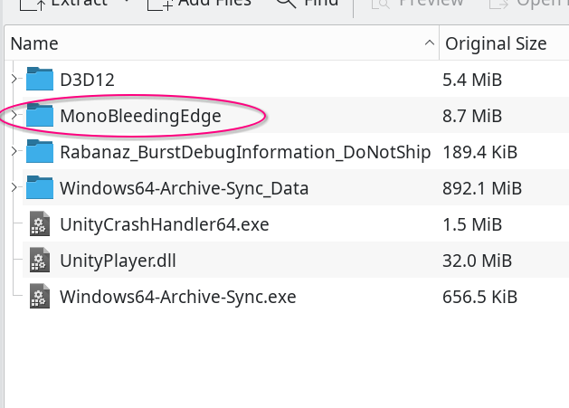The height and width of the screenshot is (408, 569).
Task: Click the Windows64-Archive-Sync.exe file icon
Action: click(x=40, y=296)
